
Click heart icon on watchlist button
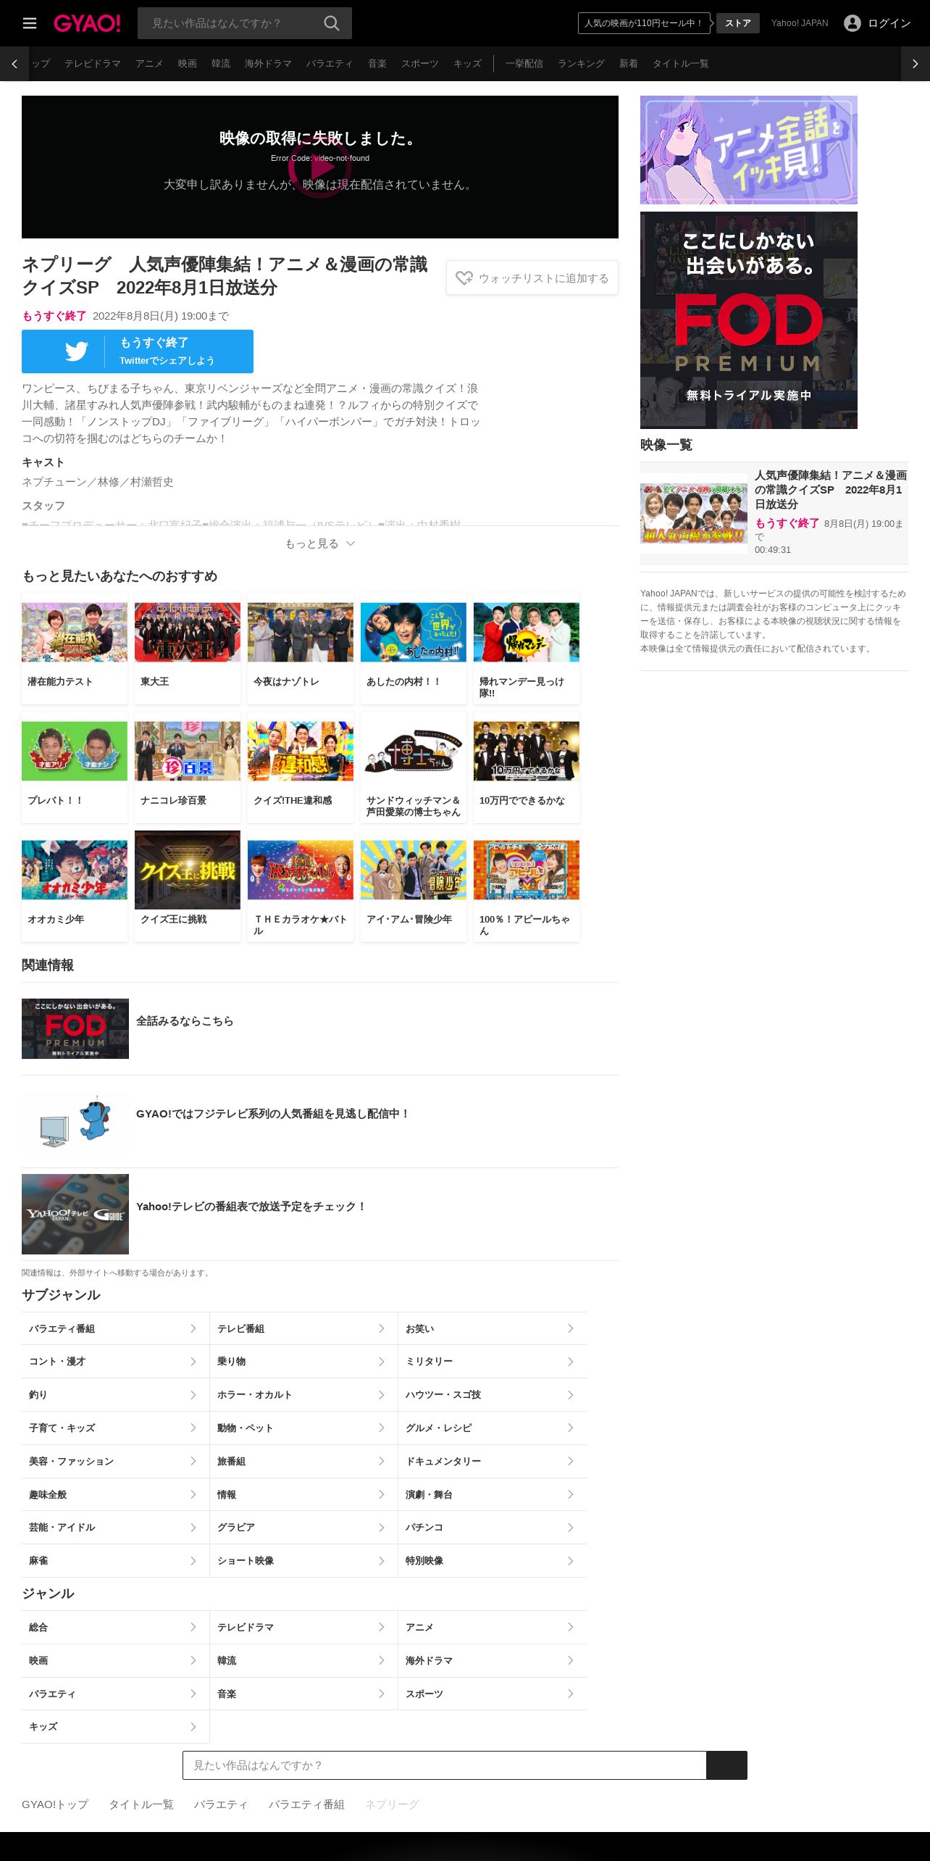click(464, 278)
